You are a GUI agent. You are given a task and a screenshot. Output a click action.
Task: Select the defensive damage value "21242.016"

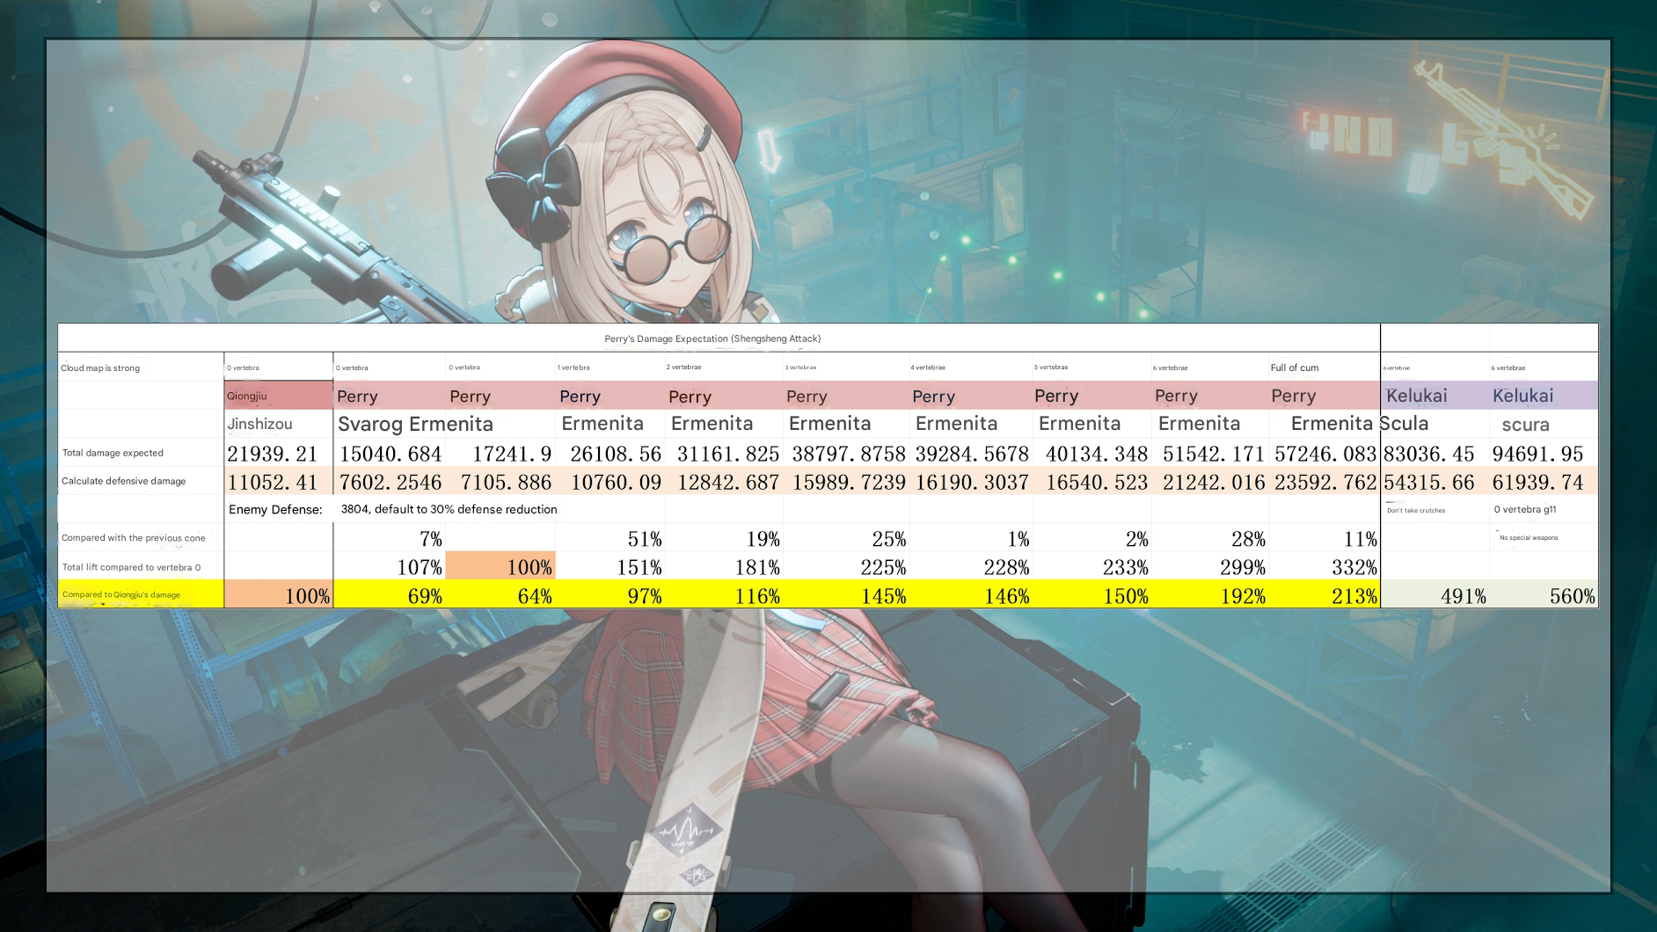click(1214, 483)
